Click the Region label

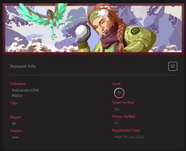pos(16,117)
